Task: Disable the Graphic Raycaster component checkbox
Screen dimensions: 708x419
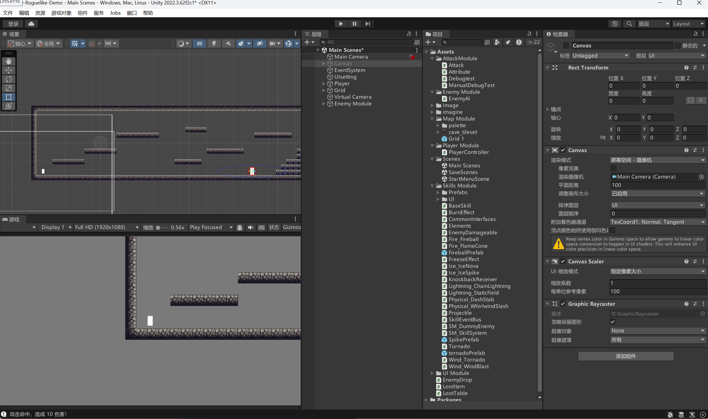Action: point(563,304)
